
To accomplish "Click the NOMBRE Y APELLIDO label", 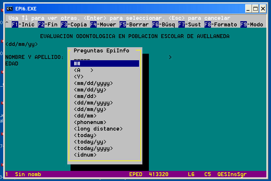I will coord(34,57).
